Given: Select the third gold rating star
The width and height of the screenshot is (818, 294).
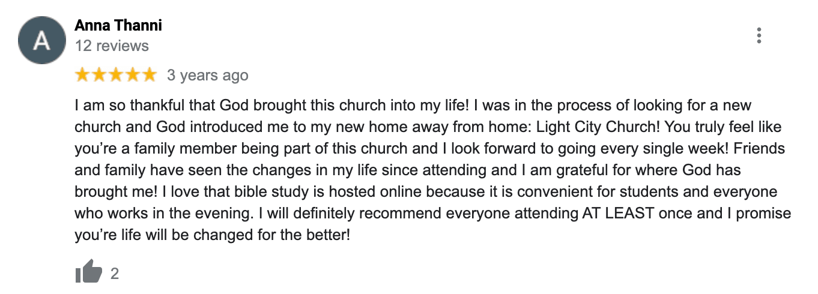Looking at the screenshot, I should tap(115, 75).
